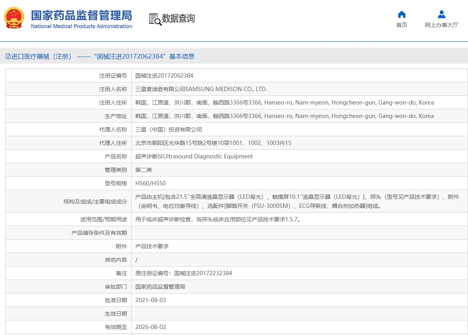Click the 代理人名称 row label
468x335 pixels.
point(113,129)
